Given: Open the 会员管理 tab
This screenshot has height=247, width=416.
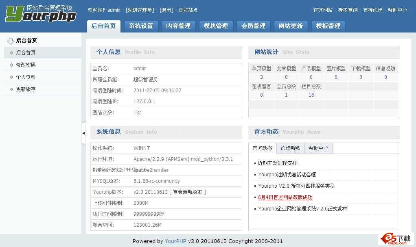Looking at the screenshot, I should click(253, 26).
